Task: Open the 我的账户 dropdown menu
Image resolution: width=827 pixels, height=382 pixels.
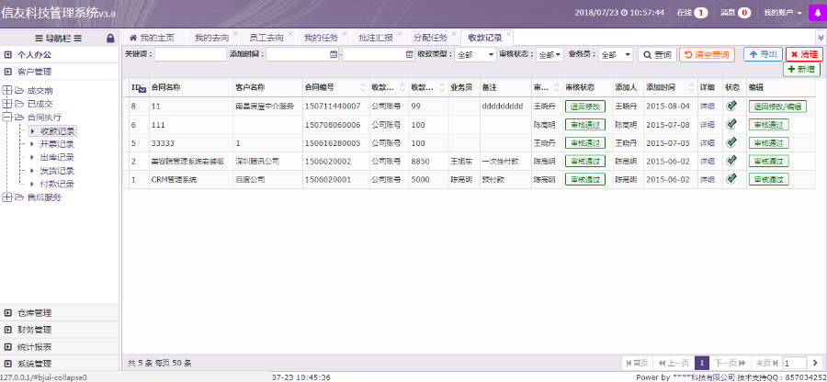Action: tap(783, 13)
